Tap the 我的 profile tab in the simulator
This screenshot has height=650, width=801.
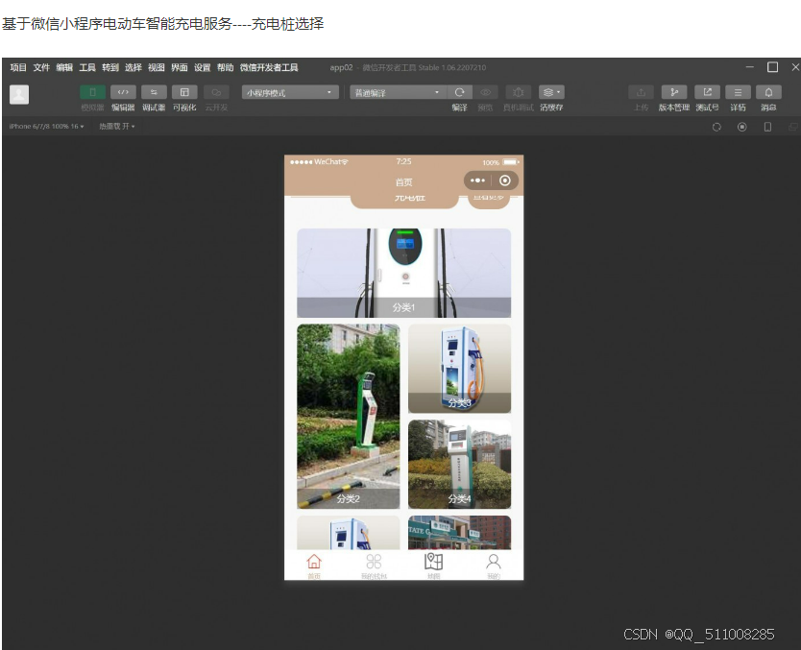(493, 565)
